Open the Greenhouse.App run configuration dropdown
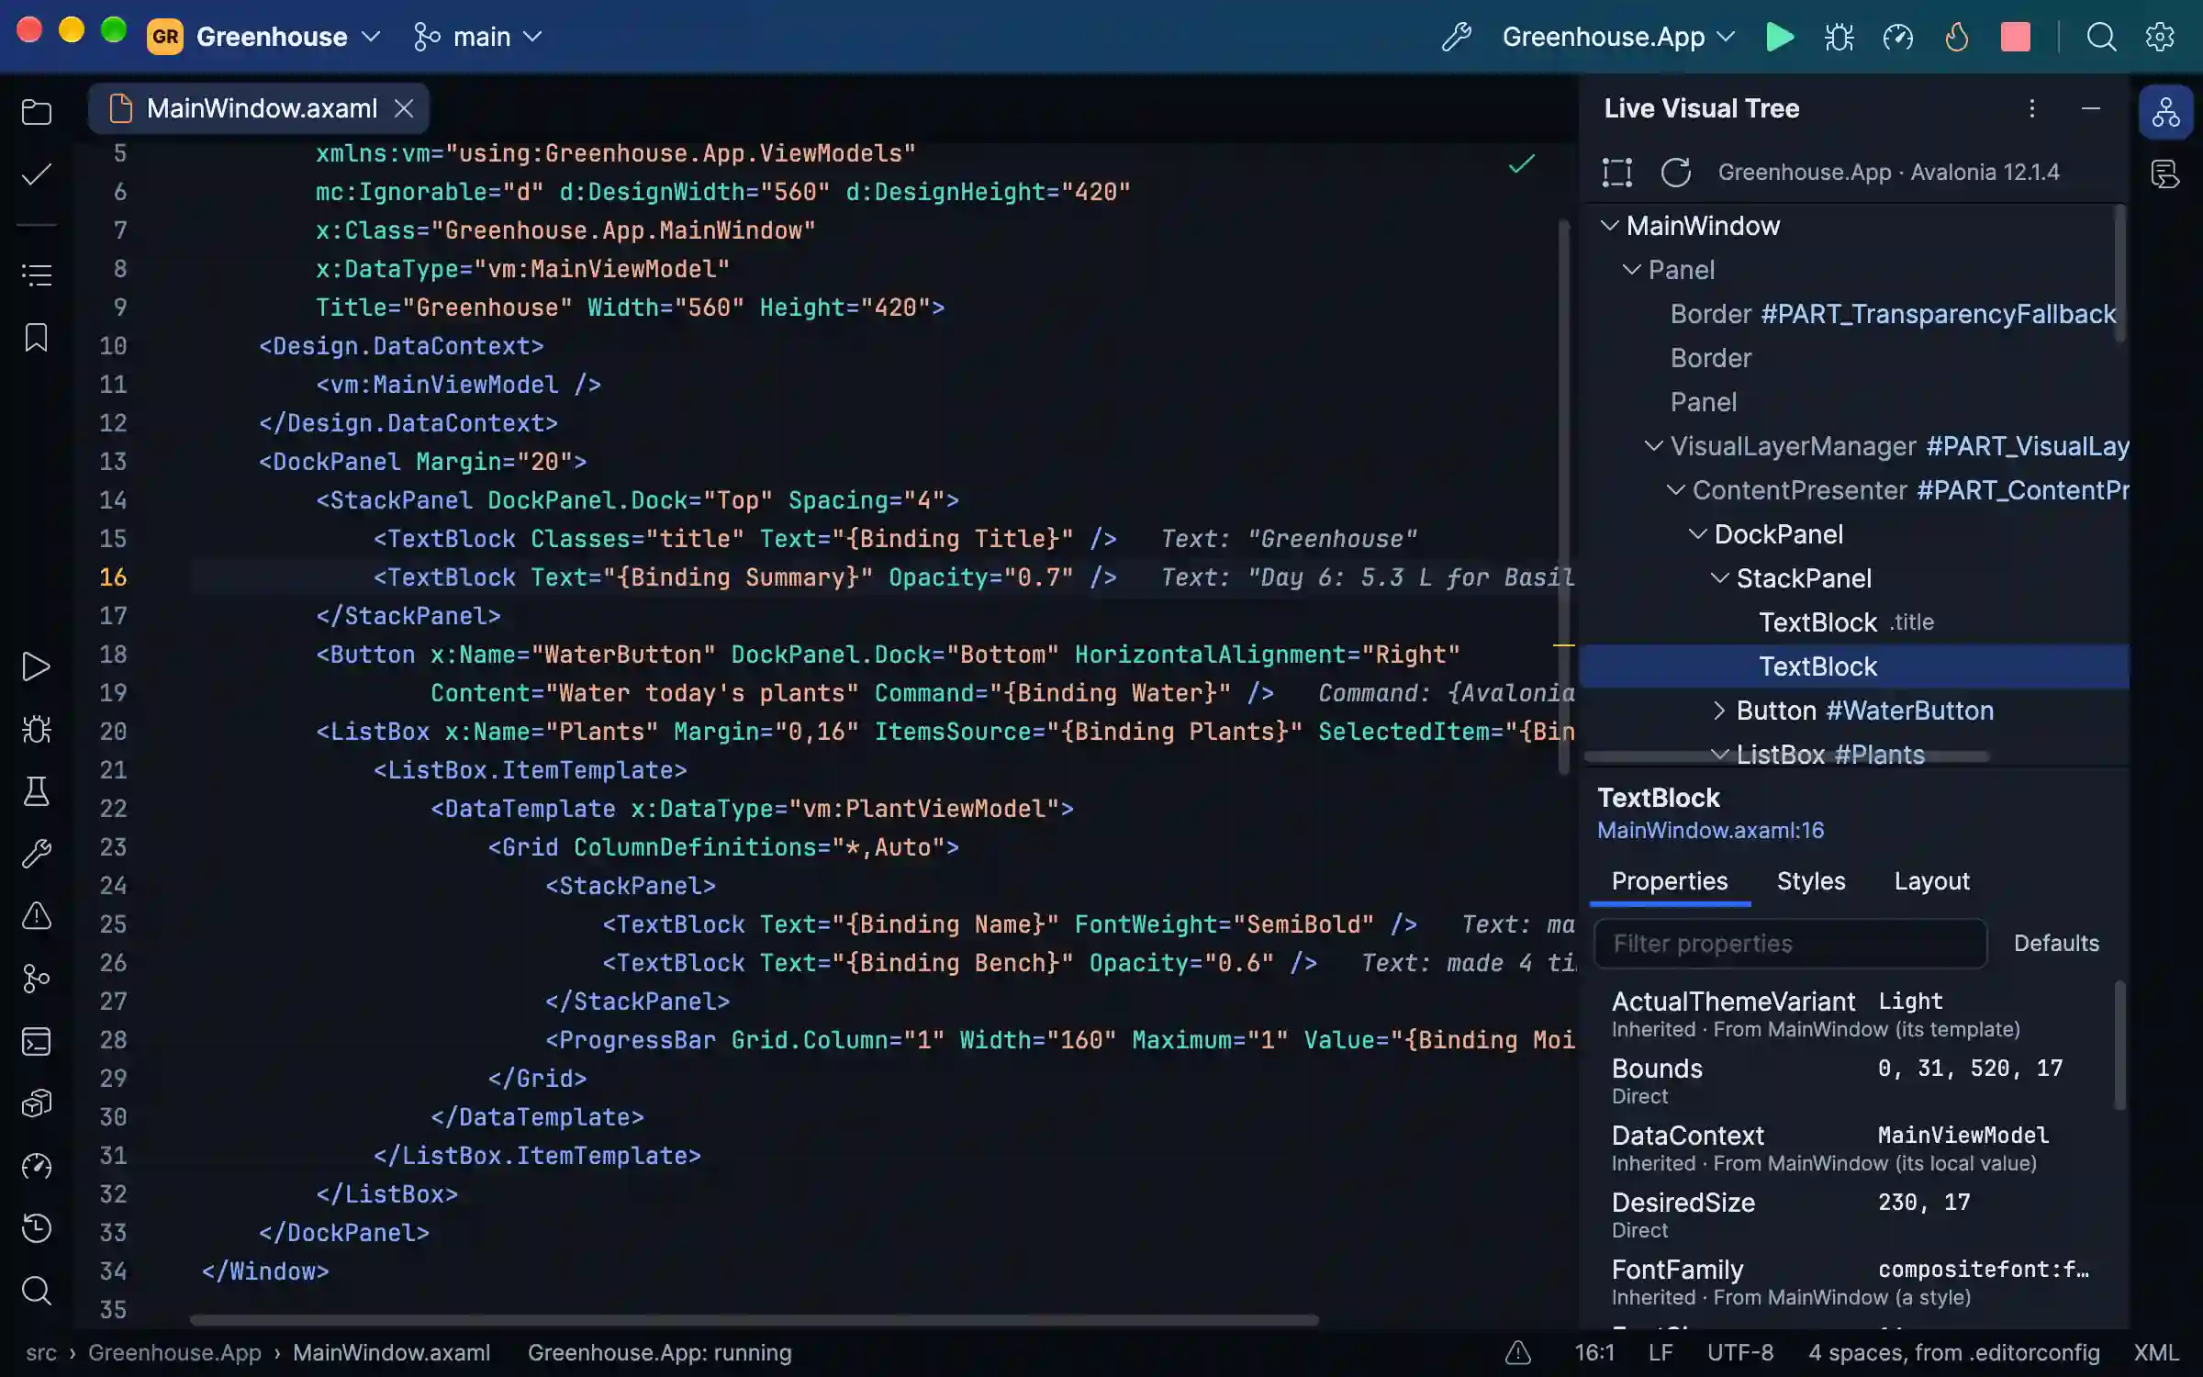The image size is (2203, 1377). pos(1619,37)
